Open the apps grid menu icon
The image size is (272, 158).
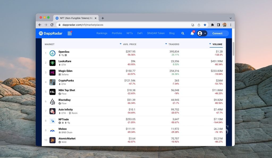coord(70,33)
